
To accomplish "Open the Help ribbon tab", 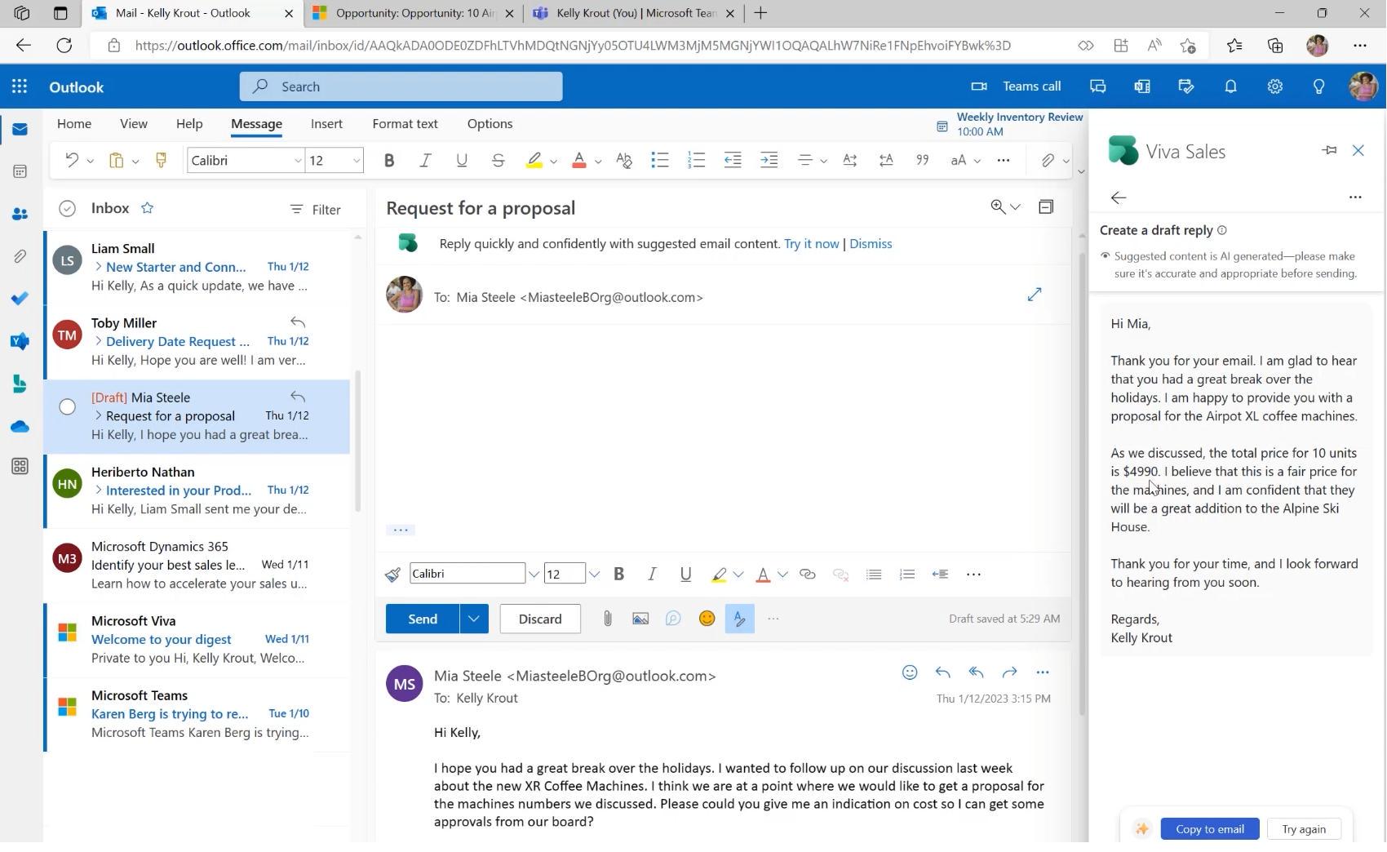I will (x=189, y=124).
